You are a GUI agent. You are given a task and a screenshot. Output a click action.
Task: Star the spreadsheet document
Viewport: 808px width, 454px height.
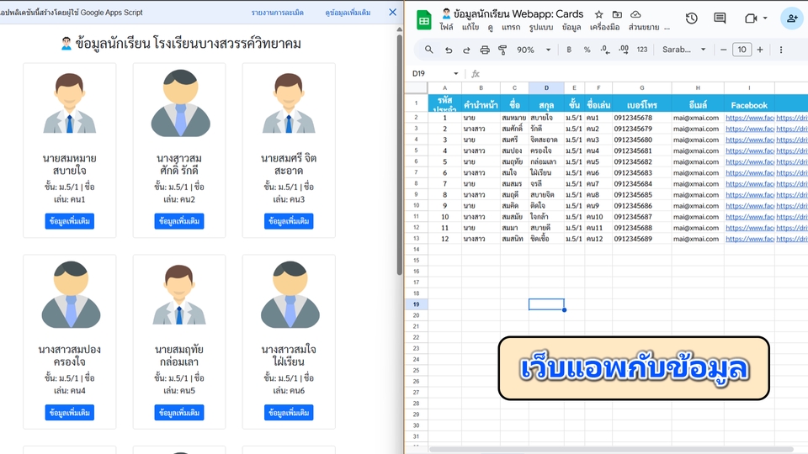598,14
